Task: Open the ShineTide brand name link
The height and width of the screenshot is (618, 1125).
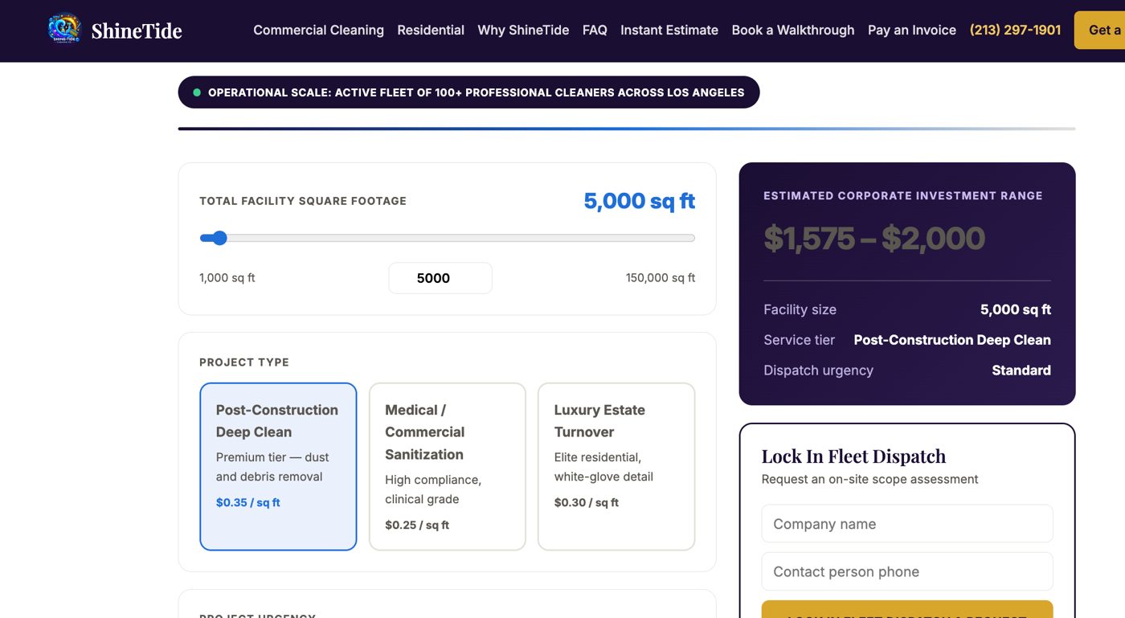Action: 137,31
